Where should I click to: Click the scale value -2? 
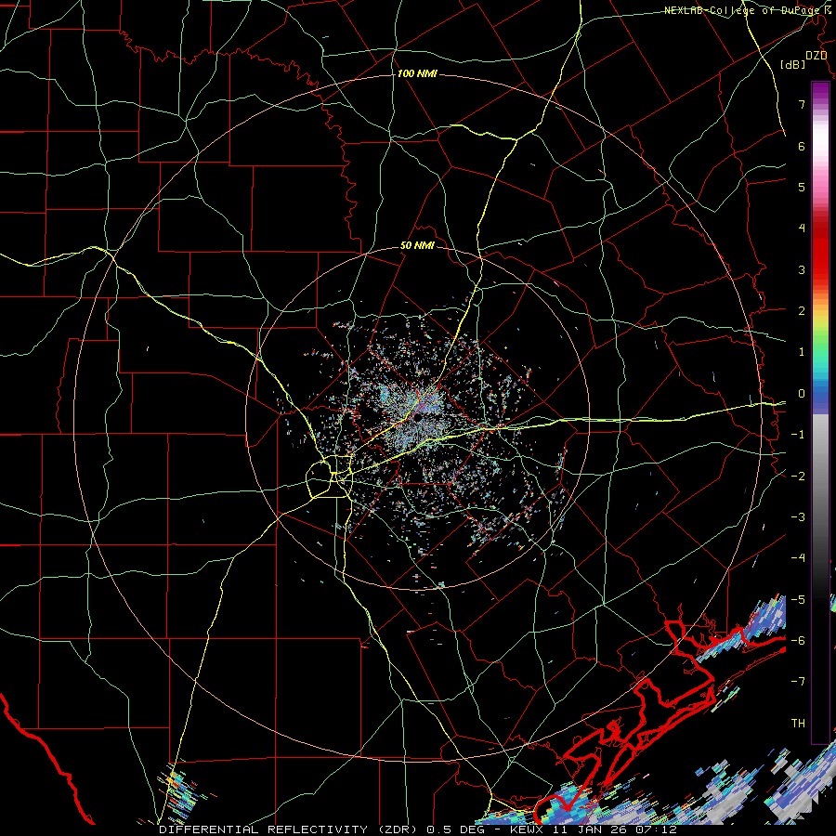tap(798, 477)
